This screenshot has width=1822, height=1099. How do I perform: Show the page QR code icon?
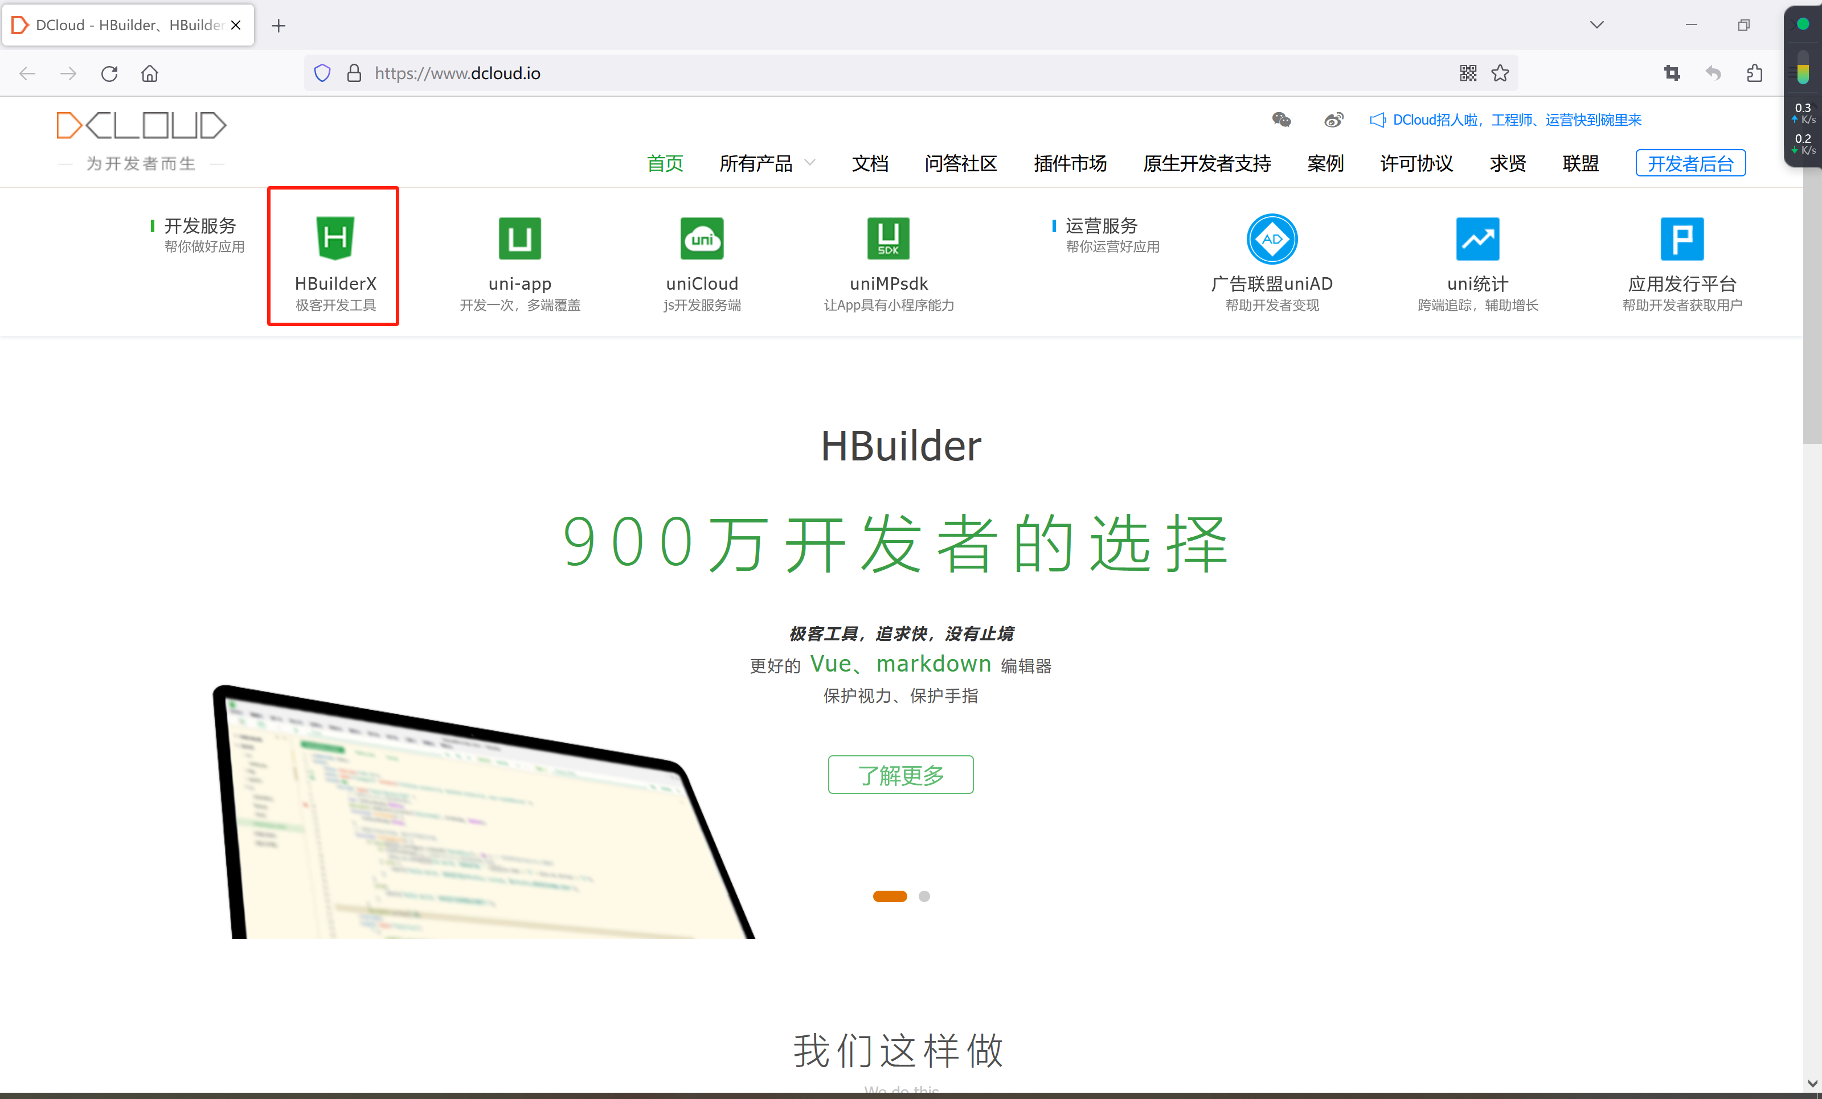click(1468, 73)
